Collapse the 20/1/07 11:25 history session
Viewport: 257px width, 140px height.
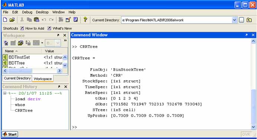pos(5,93)
